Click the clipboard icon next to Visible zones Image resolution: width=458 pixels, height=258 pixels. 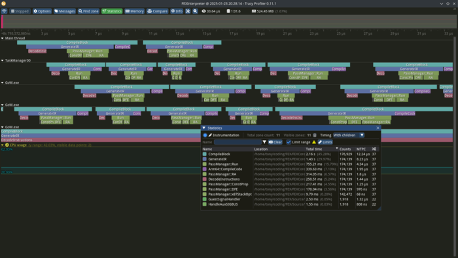(x=315, y=136)
